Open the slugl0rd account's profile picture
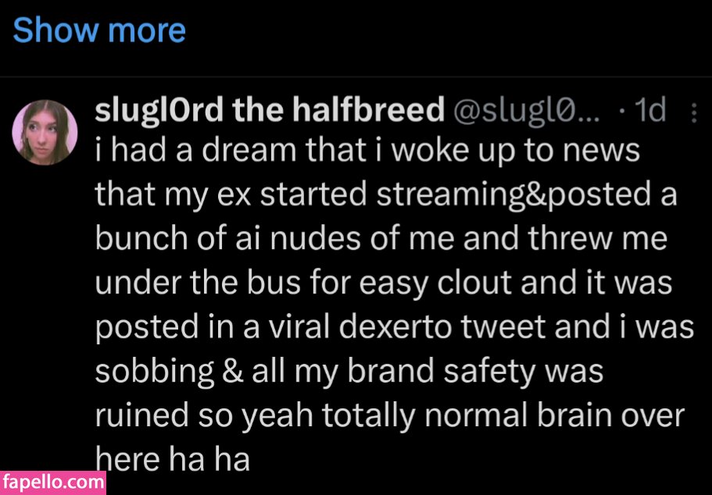 pyautogui.click(x=45, y=131)
